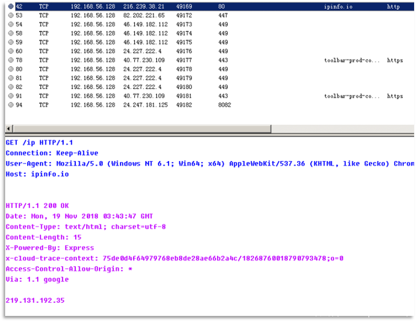Image resolution: width=416 pixels, height=322 pixels.
Task: Click the circle icon for connection 58
Action: [x=11, y=34]
